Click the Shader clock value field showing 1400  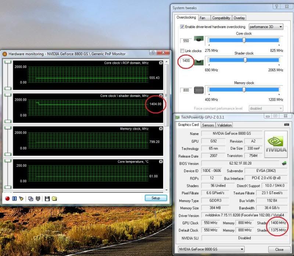point(186,61)
